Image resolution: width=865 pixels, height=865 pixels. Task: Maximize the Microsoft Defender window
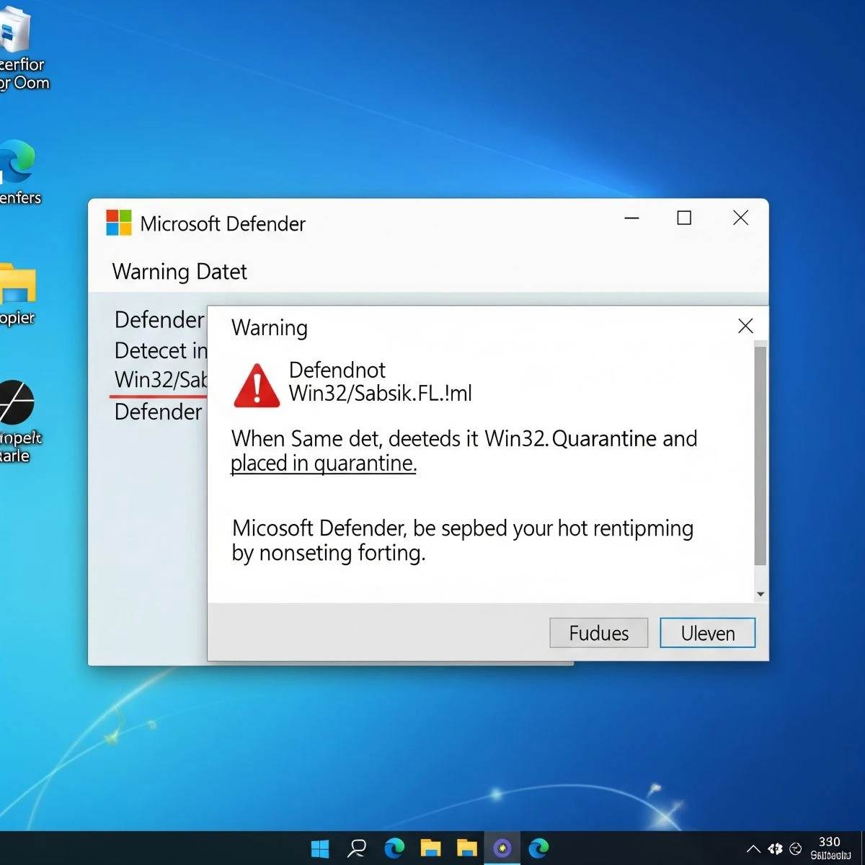pos(684,218)
